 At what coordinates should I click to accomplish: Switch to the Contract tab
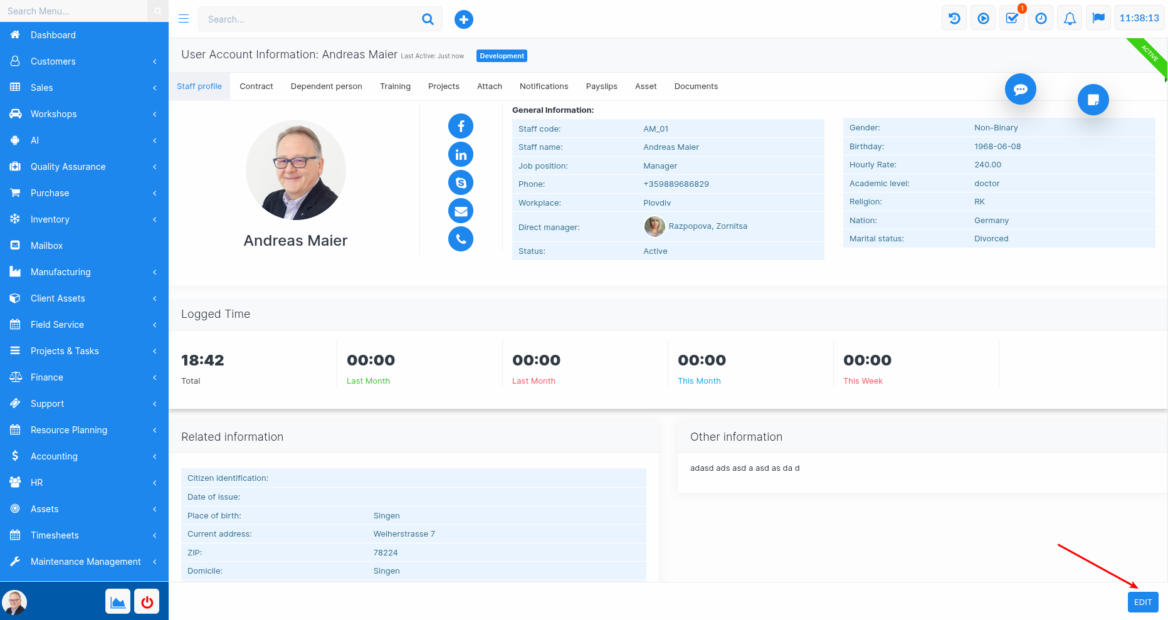tap(256, 87)
